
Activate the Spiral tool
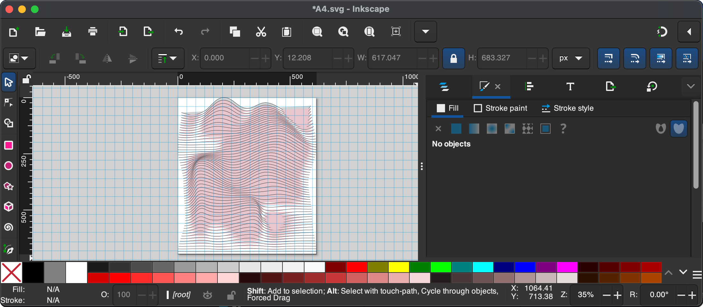(9, 227)
